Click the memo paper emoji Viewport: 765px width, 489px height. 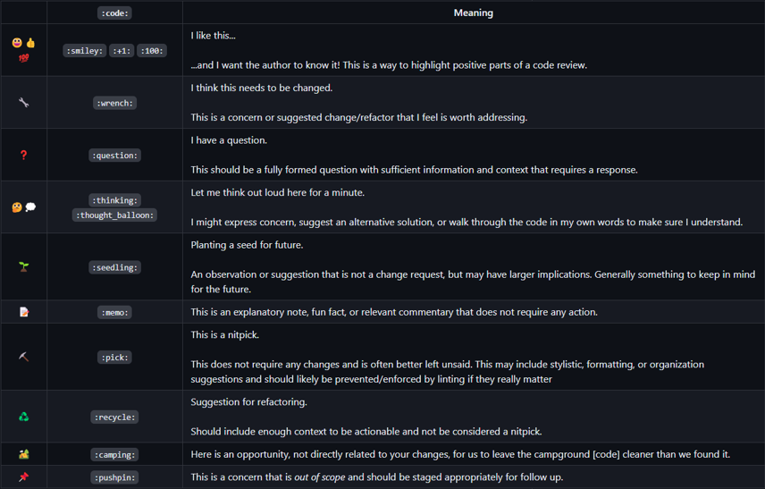(23, 312)
